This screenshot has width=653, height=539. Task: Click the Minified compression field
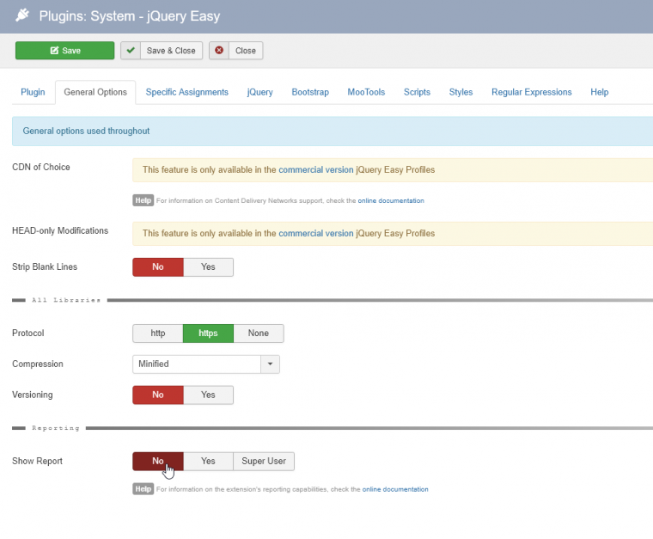coord(197,364)
